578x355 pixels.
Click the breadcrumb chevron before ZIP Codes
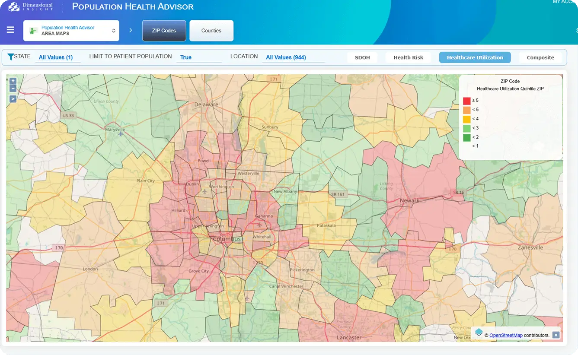131,31
